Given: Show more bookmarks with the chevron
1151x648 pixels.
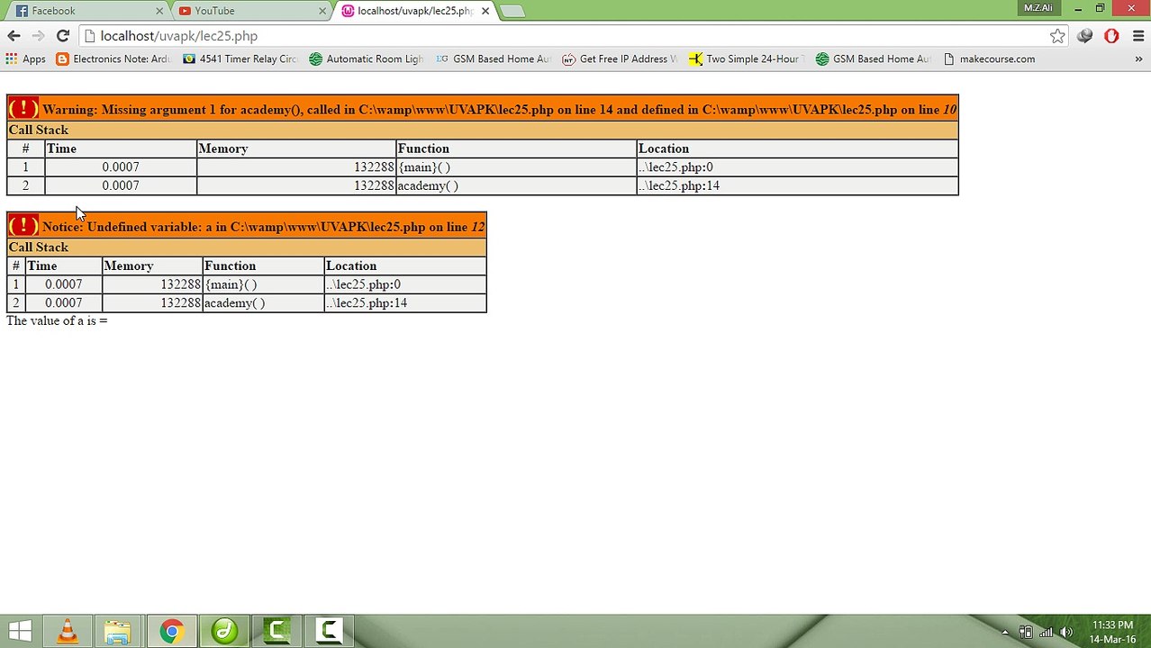Looking at the screenshot, I should (1138, 59).
